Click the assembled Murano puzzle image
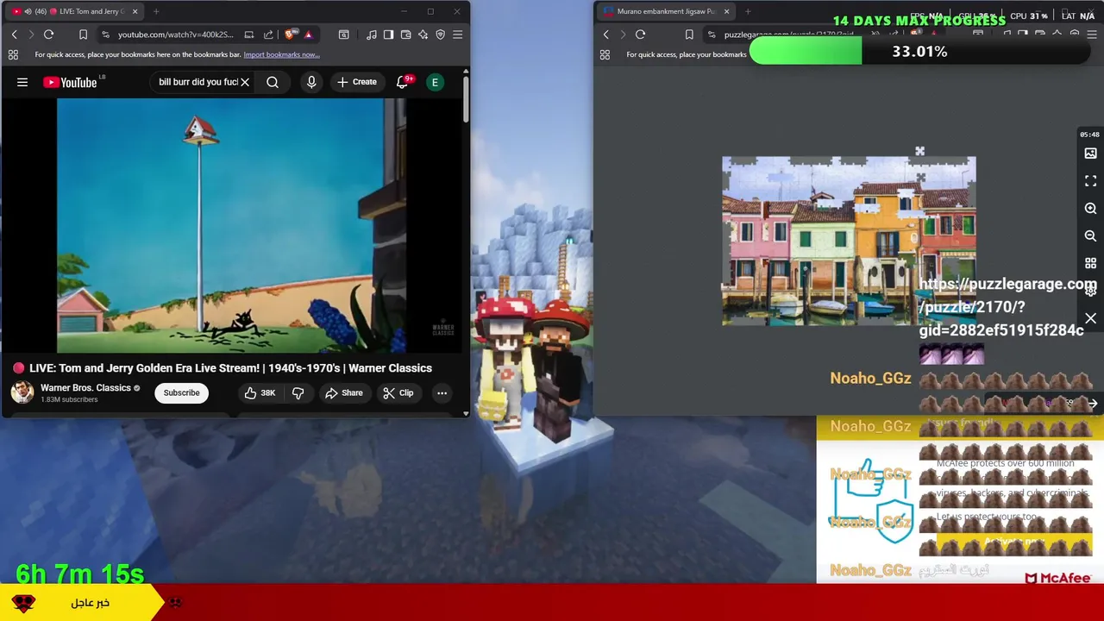This screenshot has height=621, width=1104. 849,241
